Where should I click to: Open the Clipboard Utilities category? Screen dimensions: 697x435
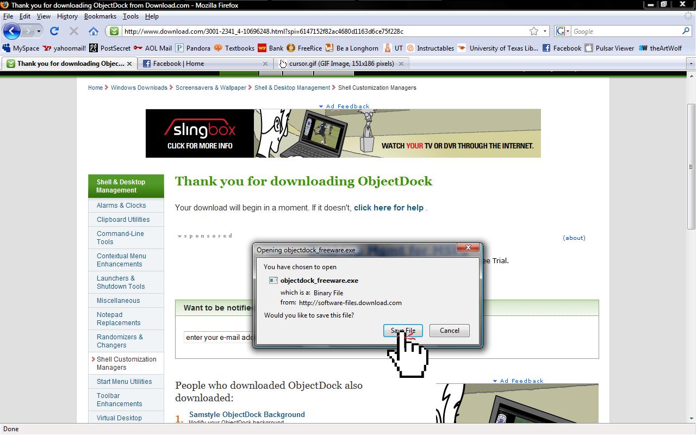click(123, 220)
